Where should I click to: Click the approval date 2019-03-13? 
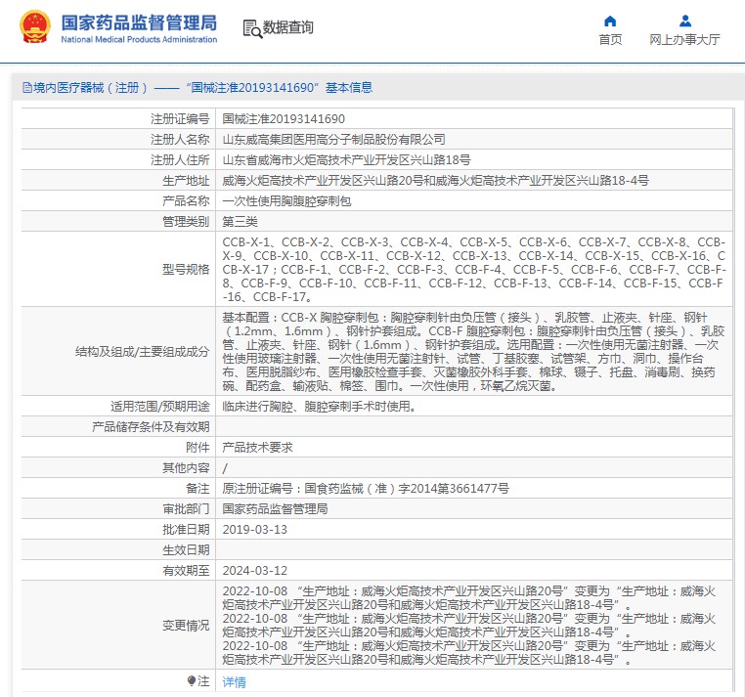pos(255,529)
